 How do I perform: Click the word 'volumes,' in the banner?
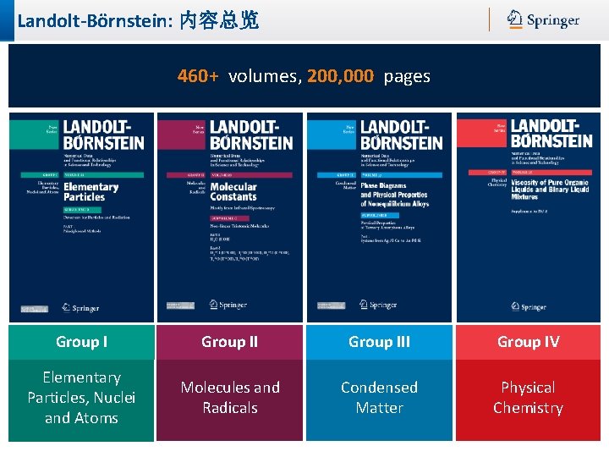pyautogui.click(x=265, y=76)
